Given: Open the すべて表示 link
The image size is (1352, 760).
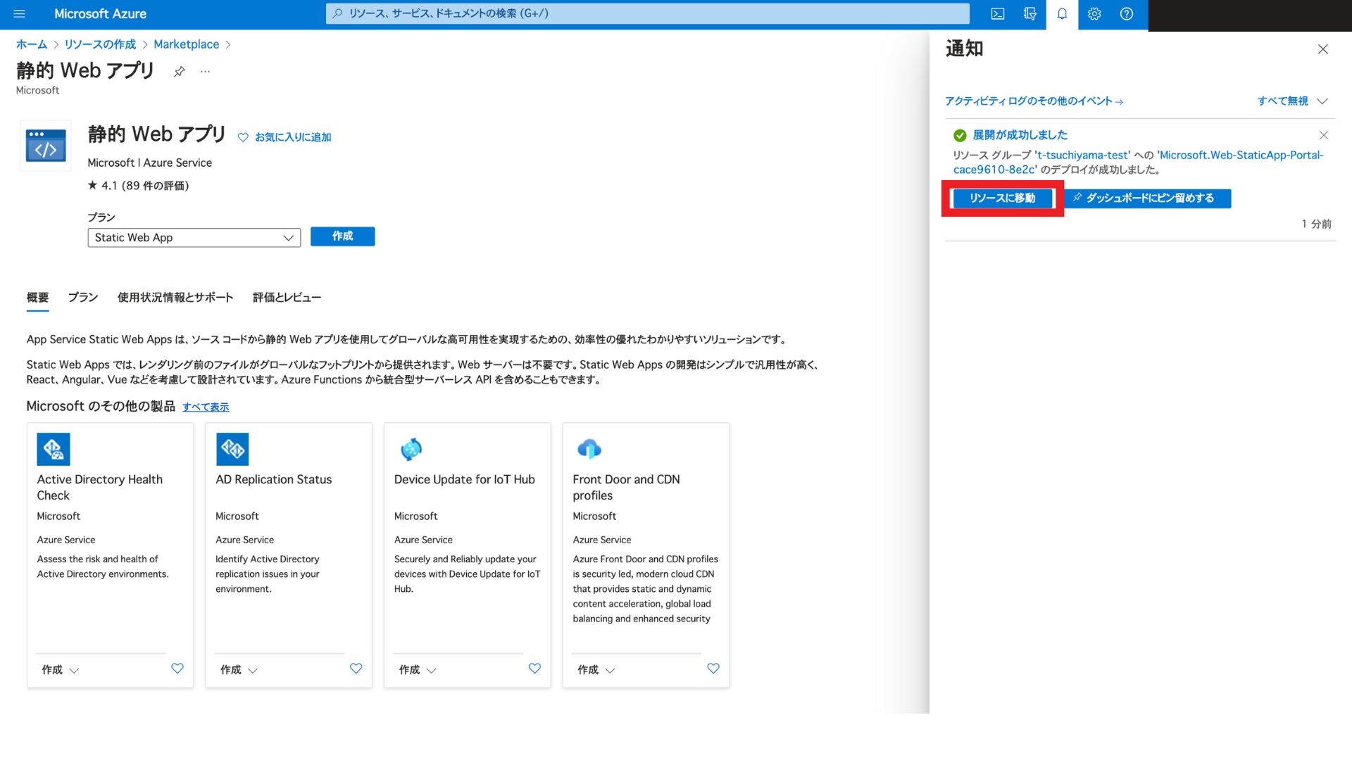Looking at the screenshot, I should [x=206, y=407].
